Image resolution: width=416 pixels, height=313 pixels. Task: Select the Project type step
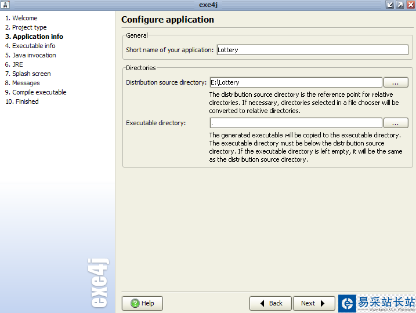26,27
